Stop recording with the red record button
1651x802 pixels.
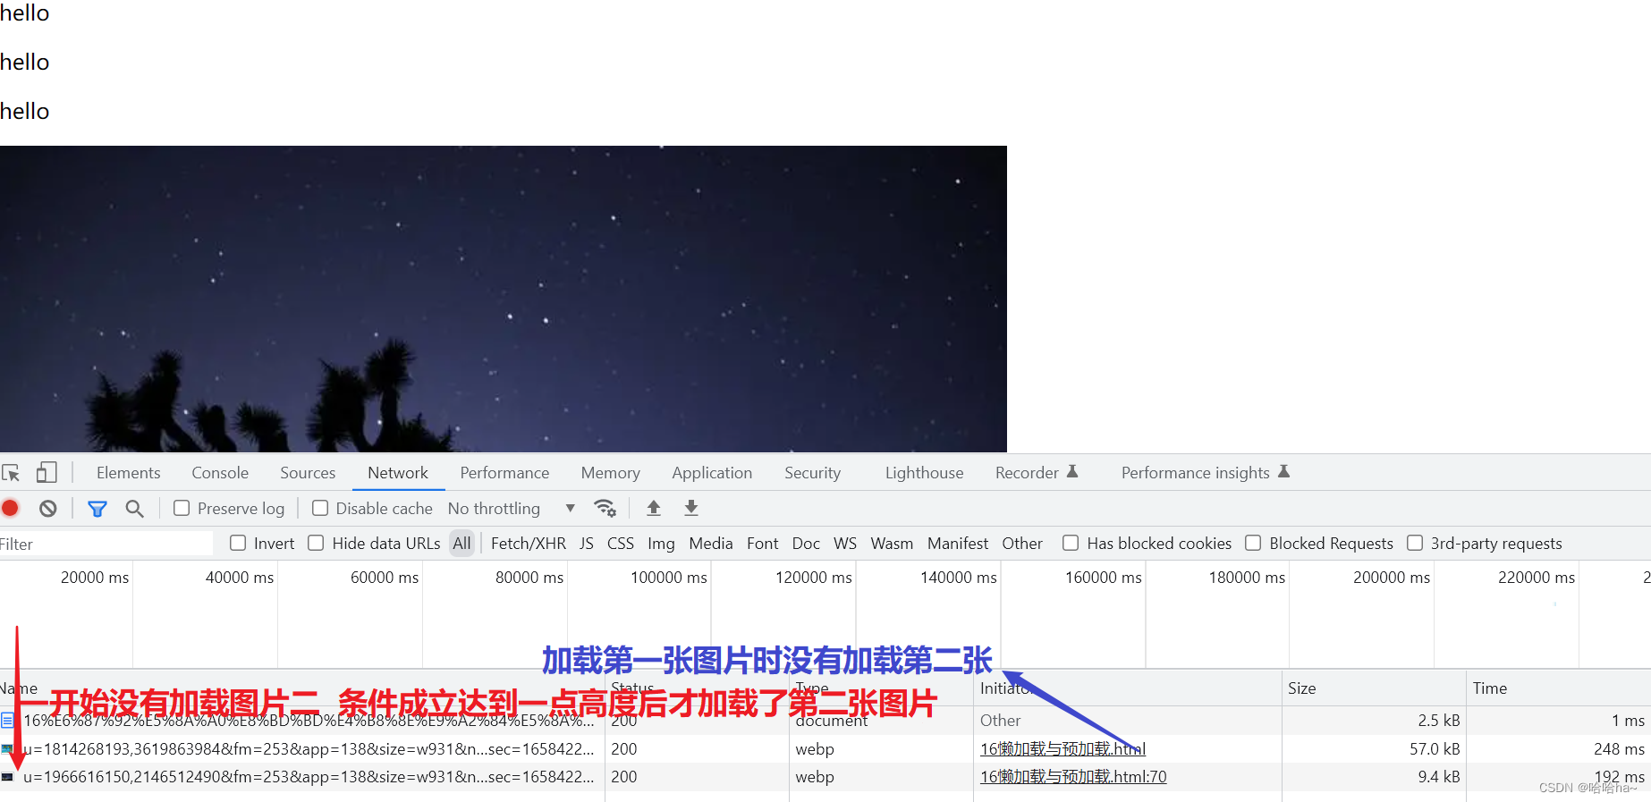[x=11, y=508]
